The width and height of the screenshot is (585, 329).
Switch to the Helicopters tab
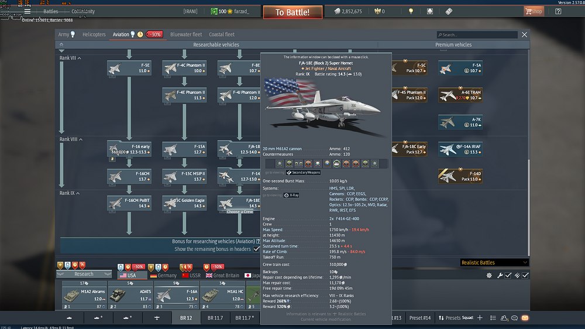click(x=94, y=35)
